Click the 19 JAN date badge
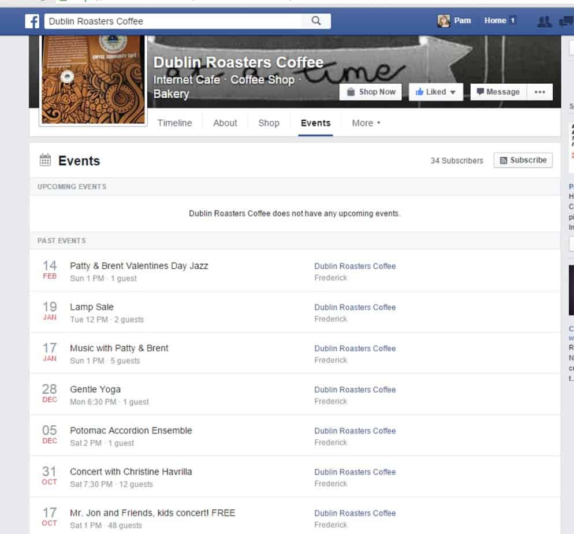The image size is (574, 534). click(x=50, y=311)
